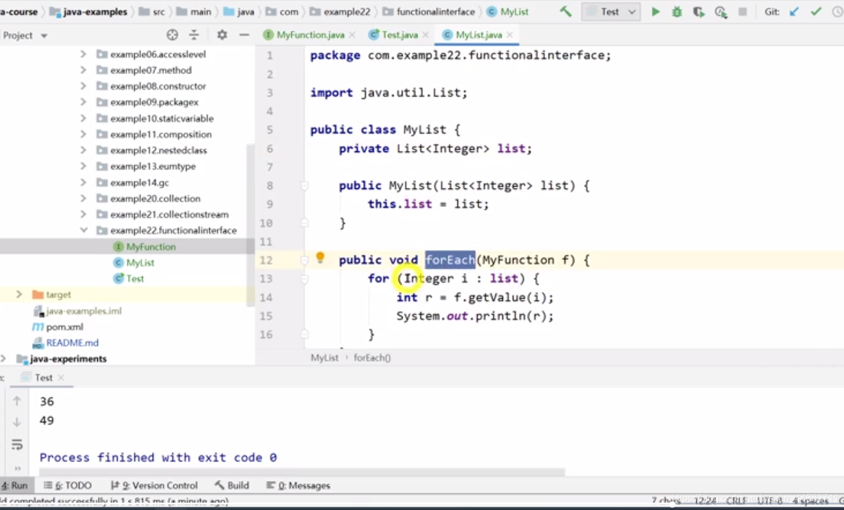Hide the Project panel minus icon
Screen dimensions: 844x510
[244, 35]
